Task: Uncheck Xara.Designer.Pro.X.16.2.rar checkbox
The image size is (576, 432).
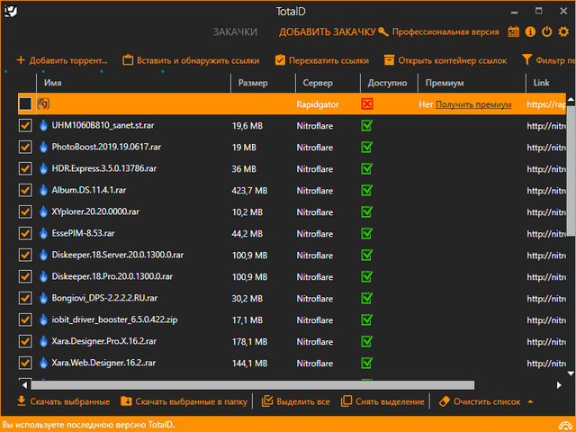Action: click(25, 341)
